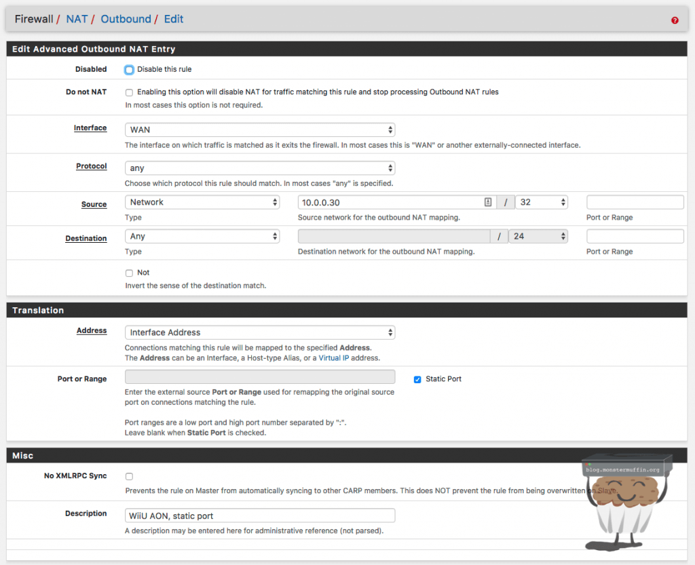Expand the Source type Network dropdown

click(x=202, y=202)
